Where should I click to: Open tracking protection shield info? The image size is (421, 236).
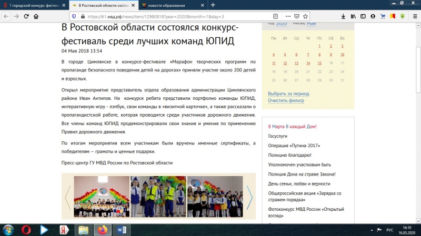click(74, 16)
